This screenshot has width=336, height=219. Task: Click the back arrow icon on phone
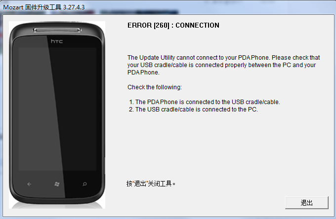pos(29,184)
